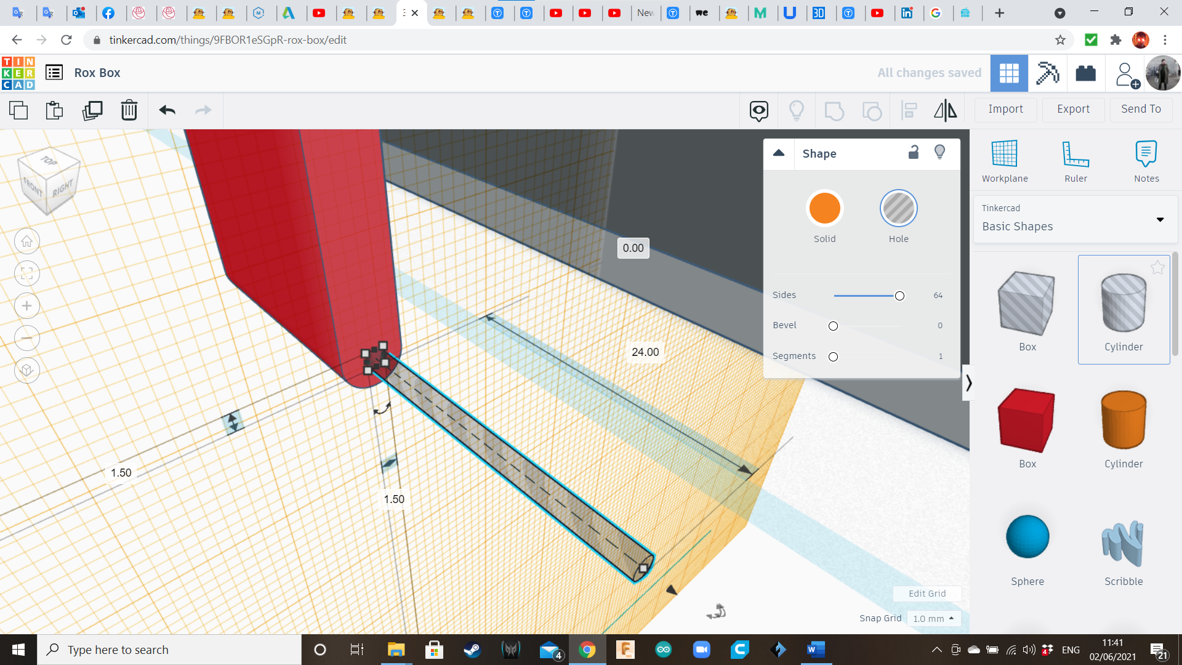
Task: Toggle the shape lock icon
Action: coord(914,153)
